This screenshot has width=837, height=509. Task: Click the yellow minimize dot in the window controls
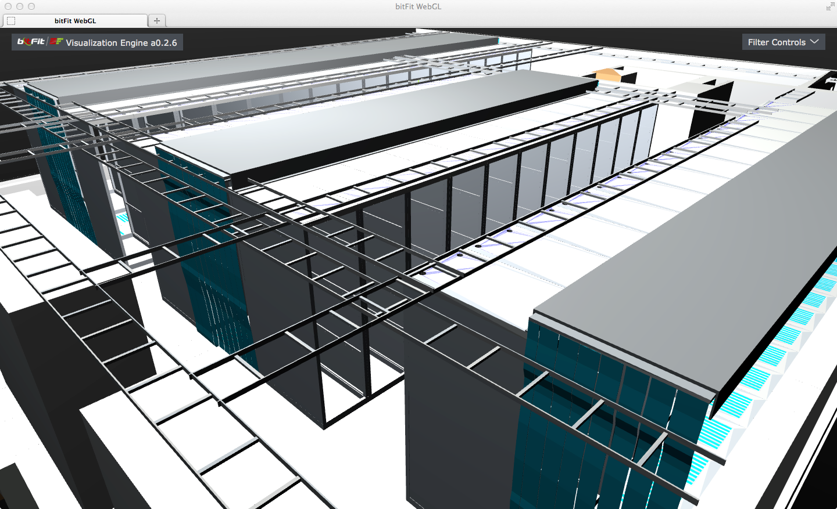[18, 6]
